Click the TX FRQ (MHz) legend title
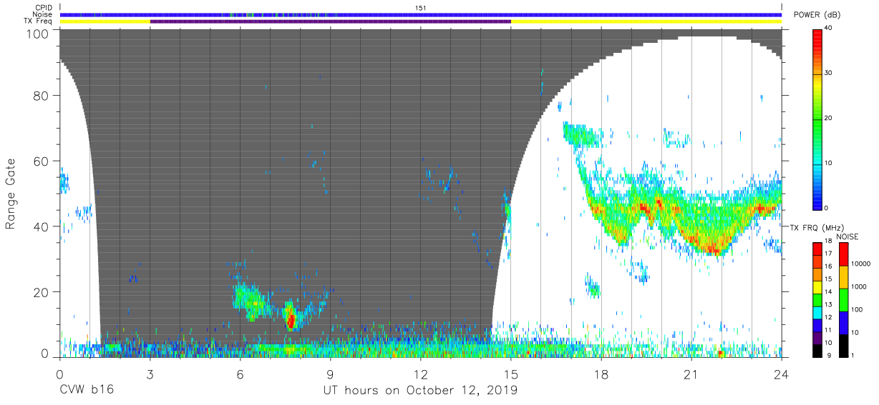The width and height of the screenshot is (879, 405). pyautogui.click(x=816, y=227)
